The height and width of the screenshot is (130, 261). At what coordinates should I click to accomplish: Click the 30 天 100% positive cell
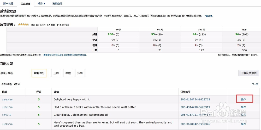click(x=118, y=34)
